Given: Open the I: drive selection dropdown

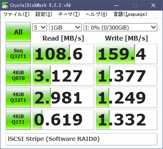Looking at the screenshot, I should tap(120, 27).
